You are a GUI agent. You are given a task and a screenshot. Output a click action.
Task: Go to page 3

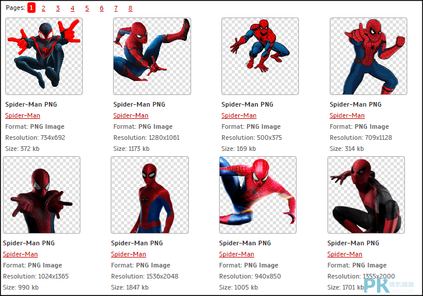(x=58, y=8)
